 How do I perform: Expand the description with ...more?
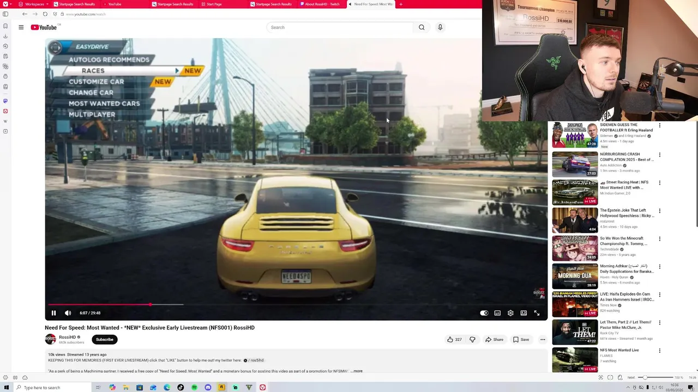point(356,371)
